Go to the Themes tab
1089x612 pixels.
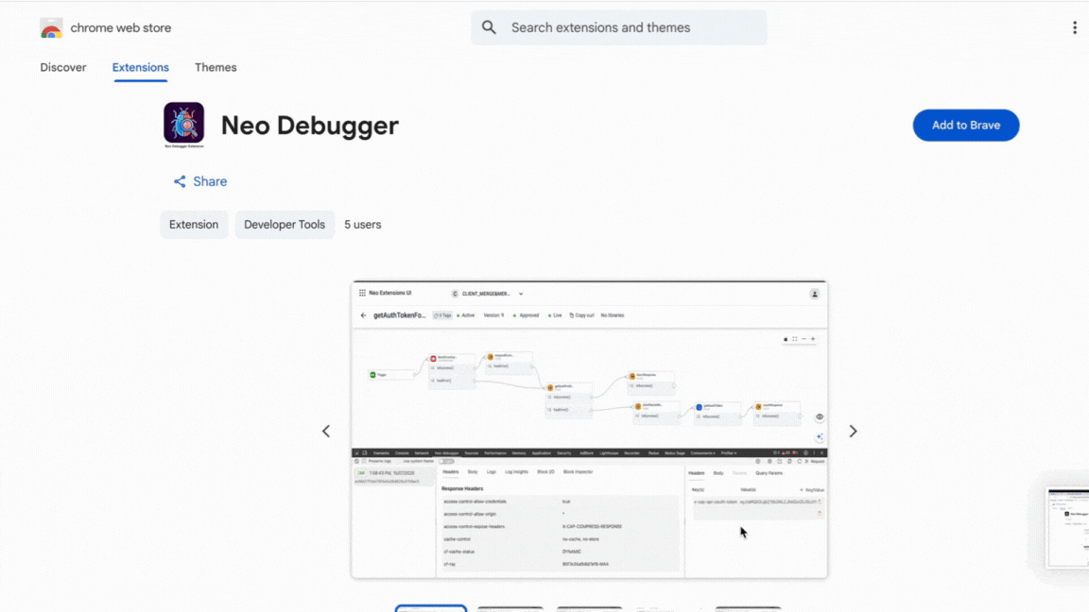coord(216,67)
